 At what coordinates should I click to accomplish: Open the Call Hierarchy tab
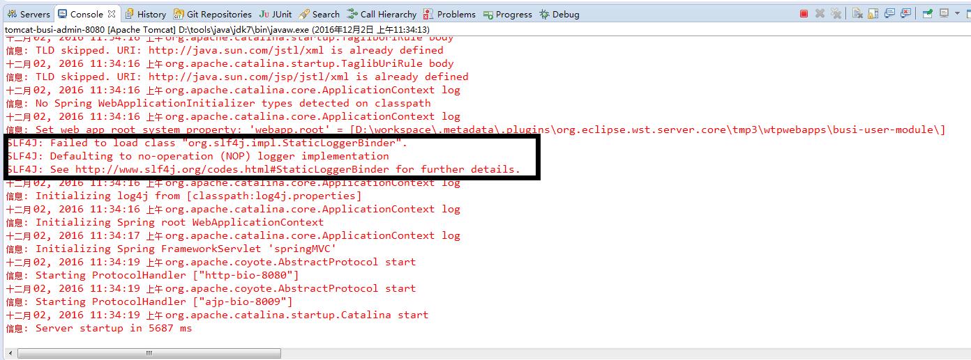pos(381,14)
